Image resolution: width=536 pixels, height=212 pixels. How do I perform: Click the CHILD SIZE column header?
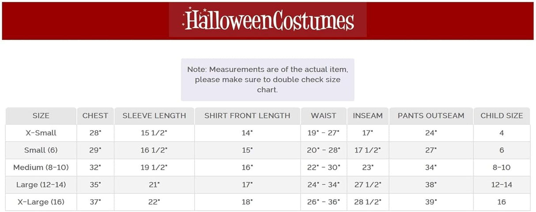point(502,116)
